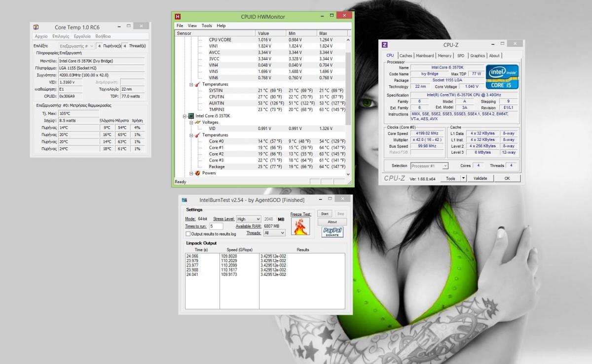Click the Powers flame icon in HWMonitor
This screenshot has width=592, height=364.
click(x=197, y=173)
